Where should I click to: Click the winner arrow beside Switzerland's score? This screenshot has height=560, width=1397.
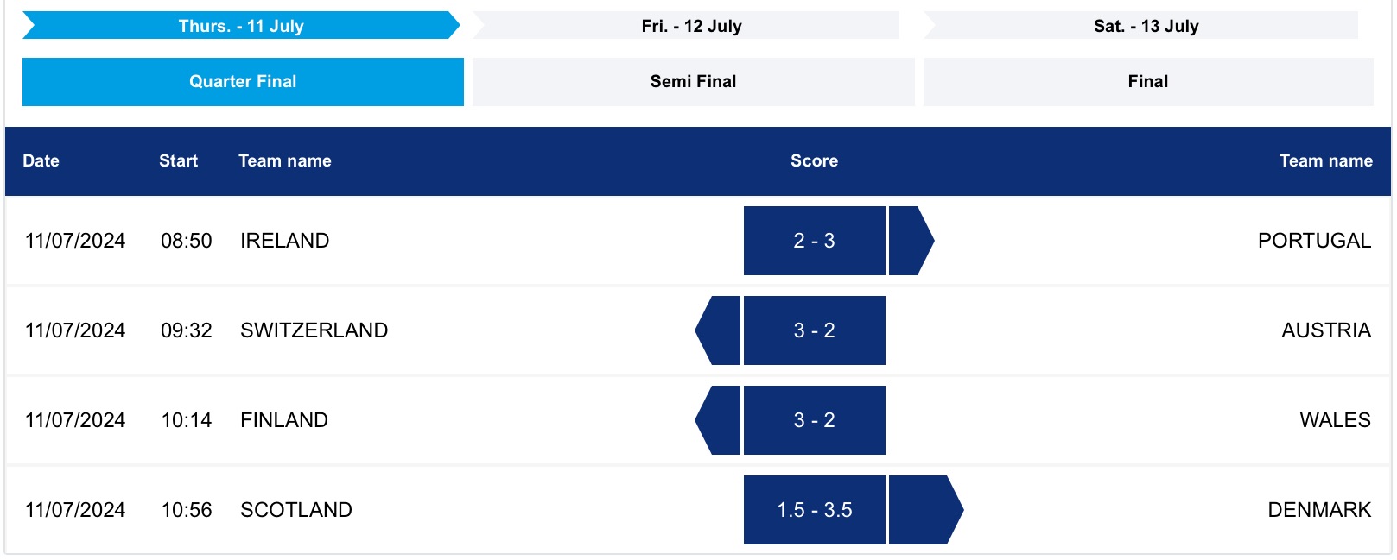721,330
